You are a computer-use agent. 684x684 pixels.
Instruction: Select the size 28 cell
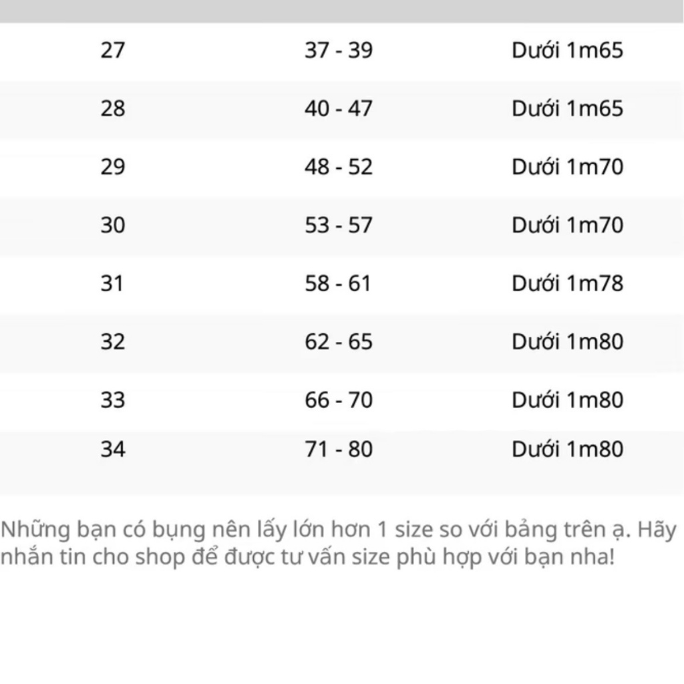pos(112,108)
